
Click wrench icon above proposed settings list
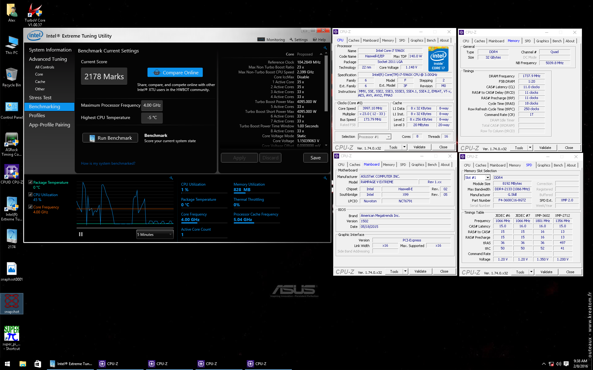click(325, 48)
